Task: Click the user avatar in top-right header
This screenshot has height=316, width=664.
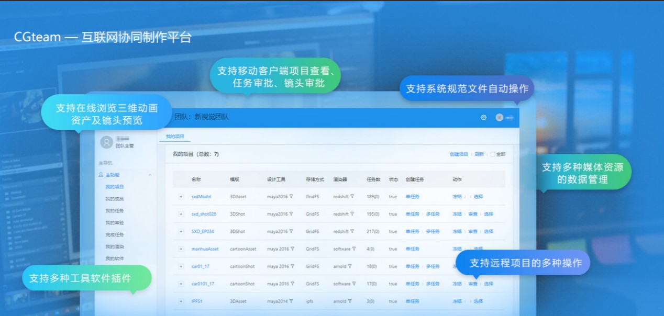Action: 499,118
